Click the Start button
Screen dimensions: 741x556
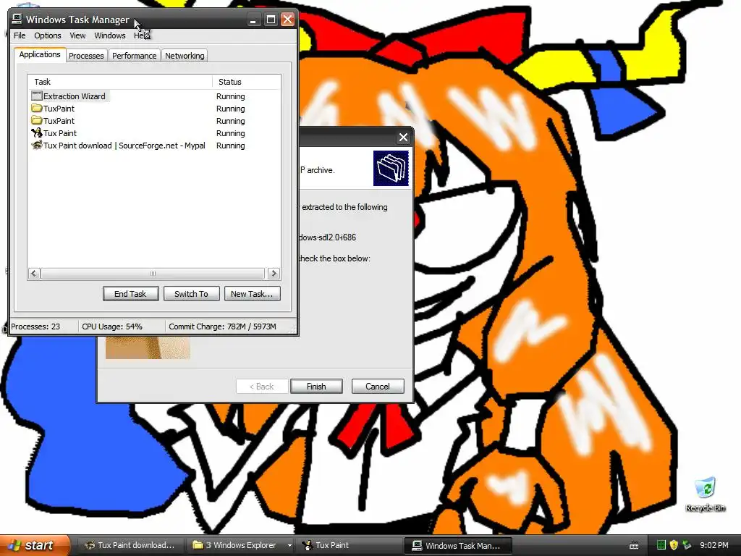point(34,545)
